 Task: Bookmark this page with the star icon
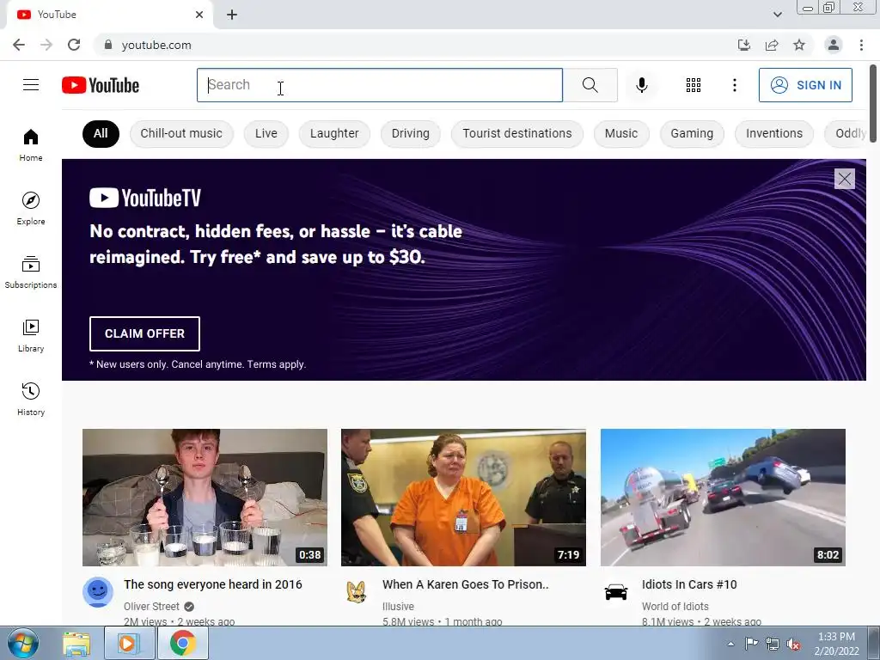click(799, 45)
